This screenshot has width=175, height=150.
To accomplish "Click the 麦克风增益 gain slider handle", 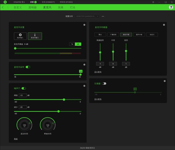I will 15,48.
